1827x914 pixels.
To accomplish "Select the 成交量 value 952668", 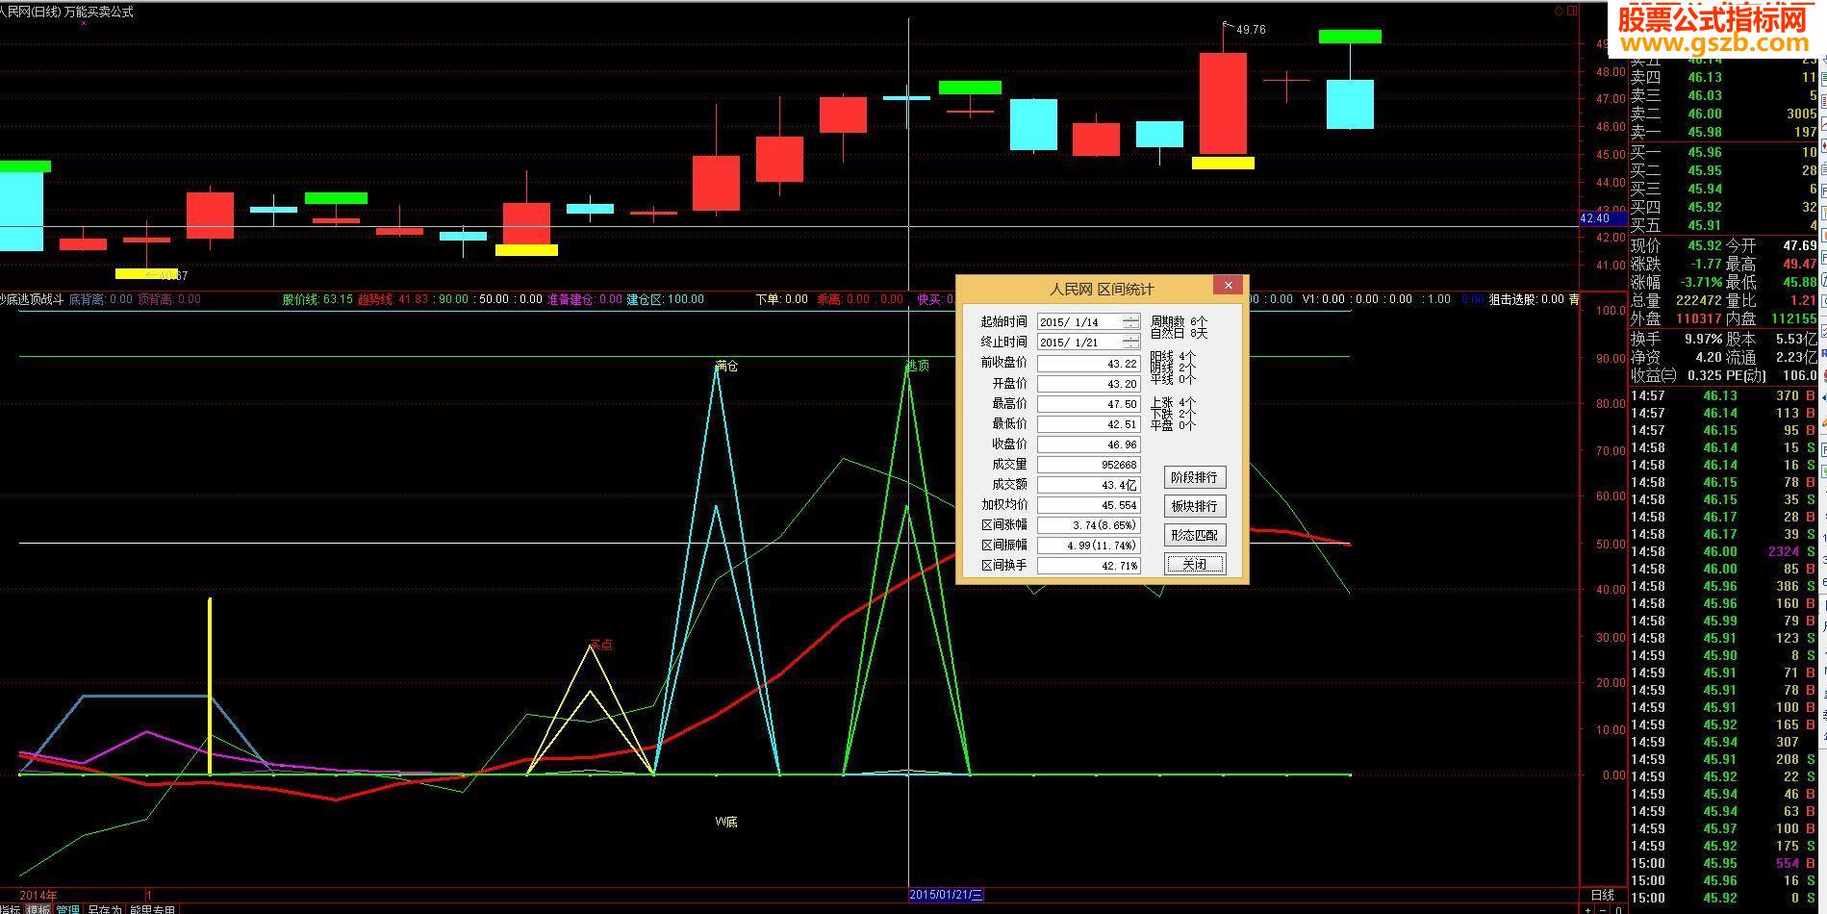I will (1088, 465).
